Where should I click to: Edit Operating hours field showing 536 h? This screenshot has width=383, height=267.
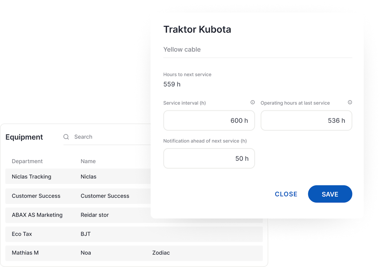tap(306, 121)
